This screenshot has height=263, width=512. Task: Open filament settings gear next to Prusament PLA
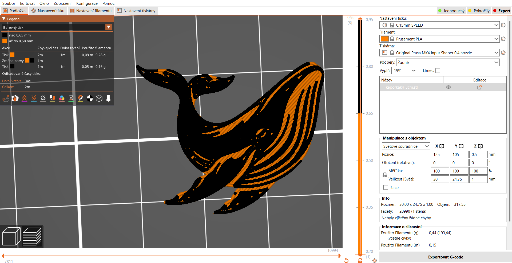point(503,39)
